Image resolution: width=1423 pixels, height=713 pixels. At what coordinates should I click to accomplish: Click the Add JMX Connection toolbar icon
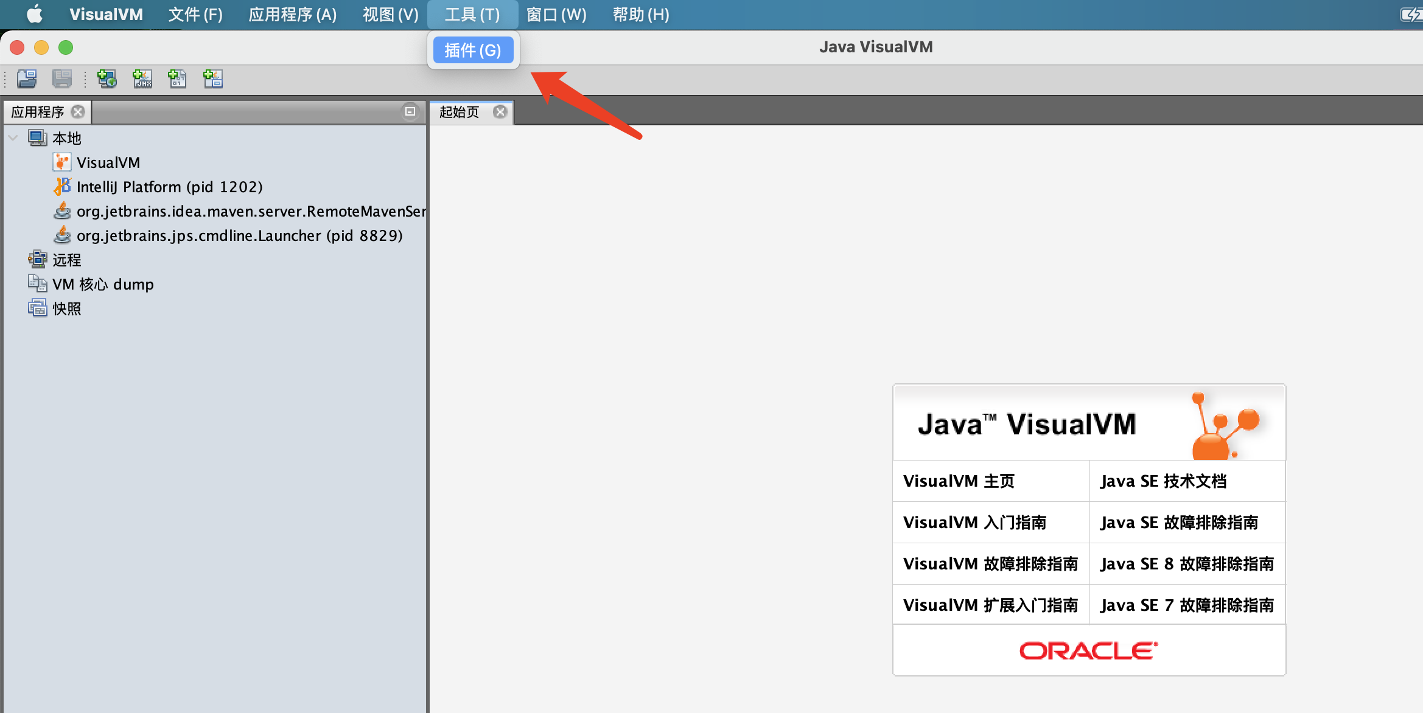tap(142, 78)
